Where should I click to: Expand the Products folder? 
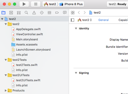coord(6,90)
